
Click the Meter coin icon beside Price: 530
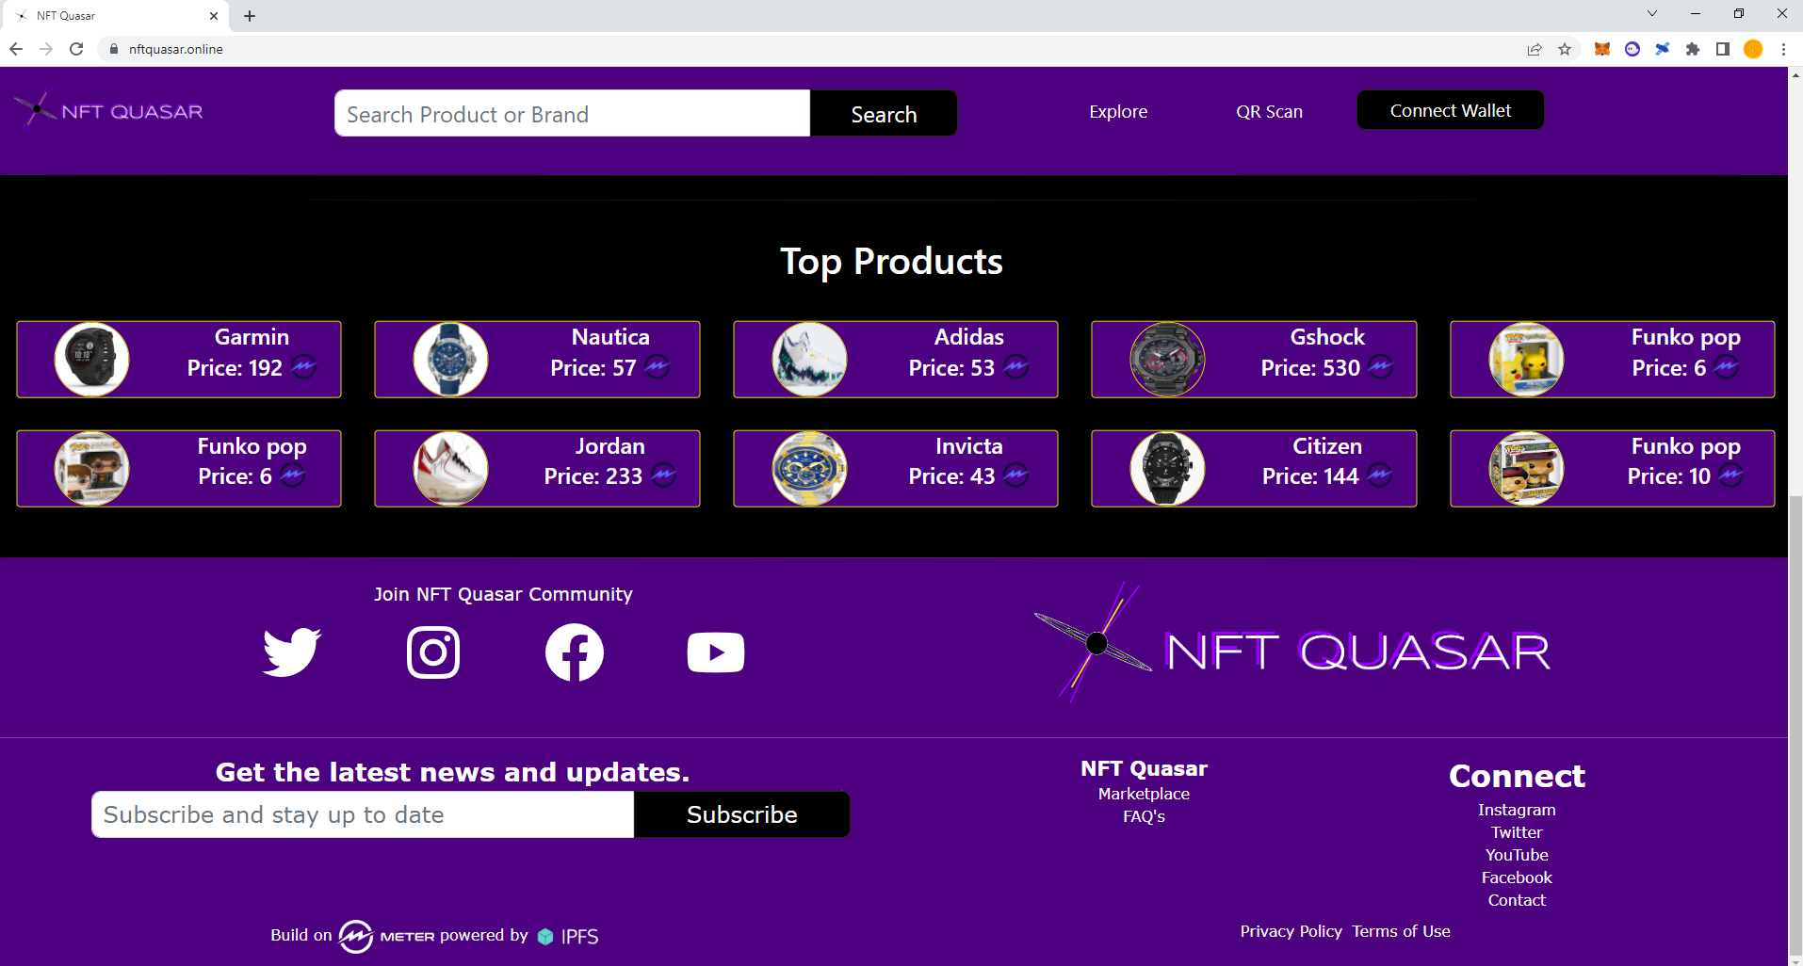[1380, 367]
